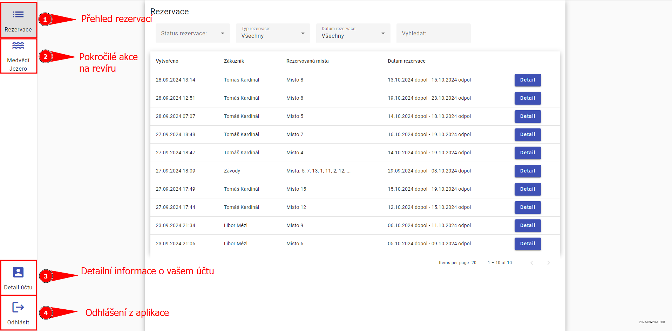The width and height of the screenshot is (672, 331).
Task: Open Detail for Libor Mézl's Místo 9 reservation
Action: click(x=528, y=226)
